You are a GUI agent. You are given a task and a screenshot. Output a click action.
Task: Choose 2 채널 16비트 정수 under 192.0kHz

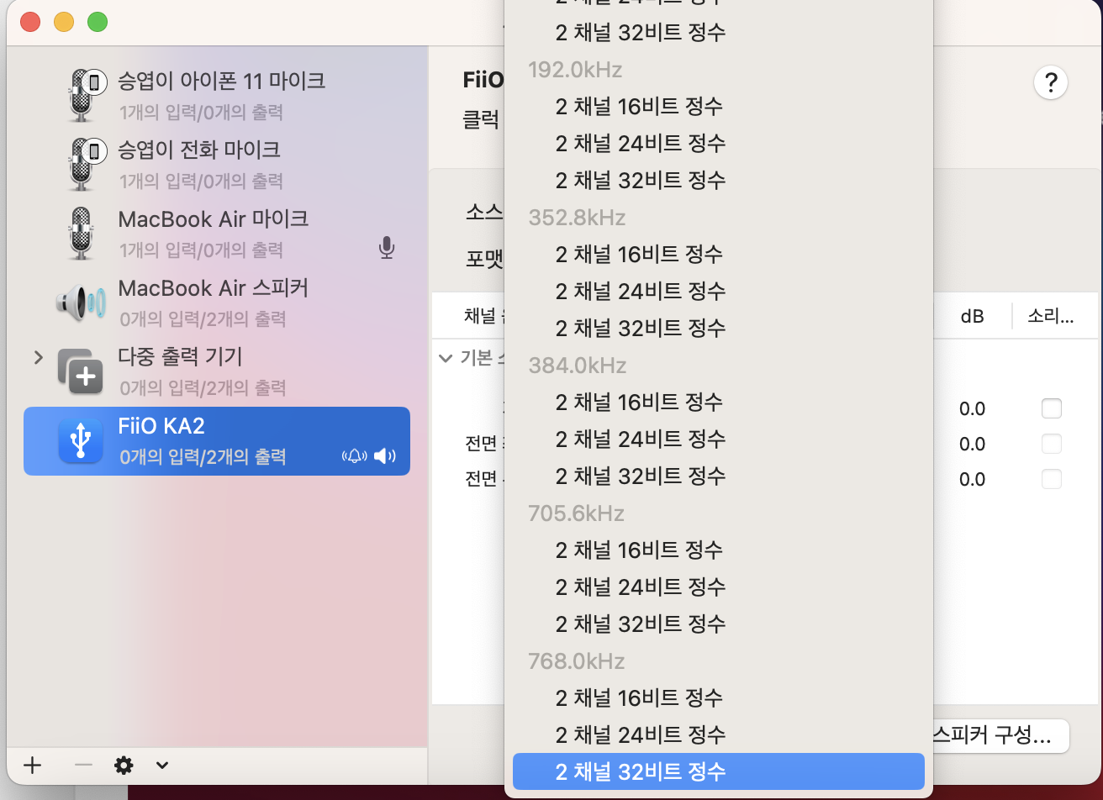point(719,106)
